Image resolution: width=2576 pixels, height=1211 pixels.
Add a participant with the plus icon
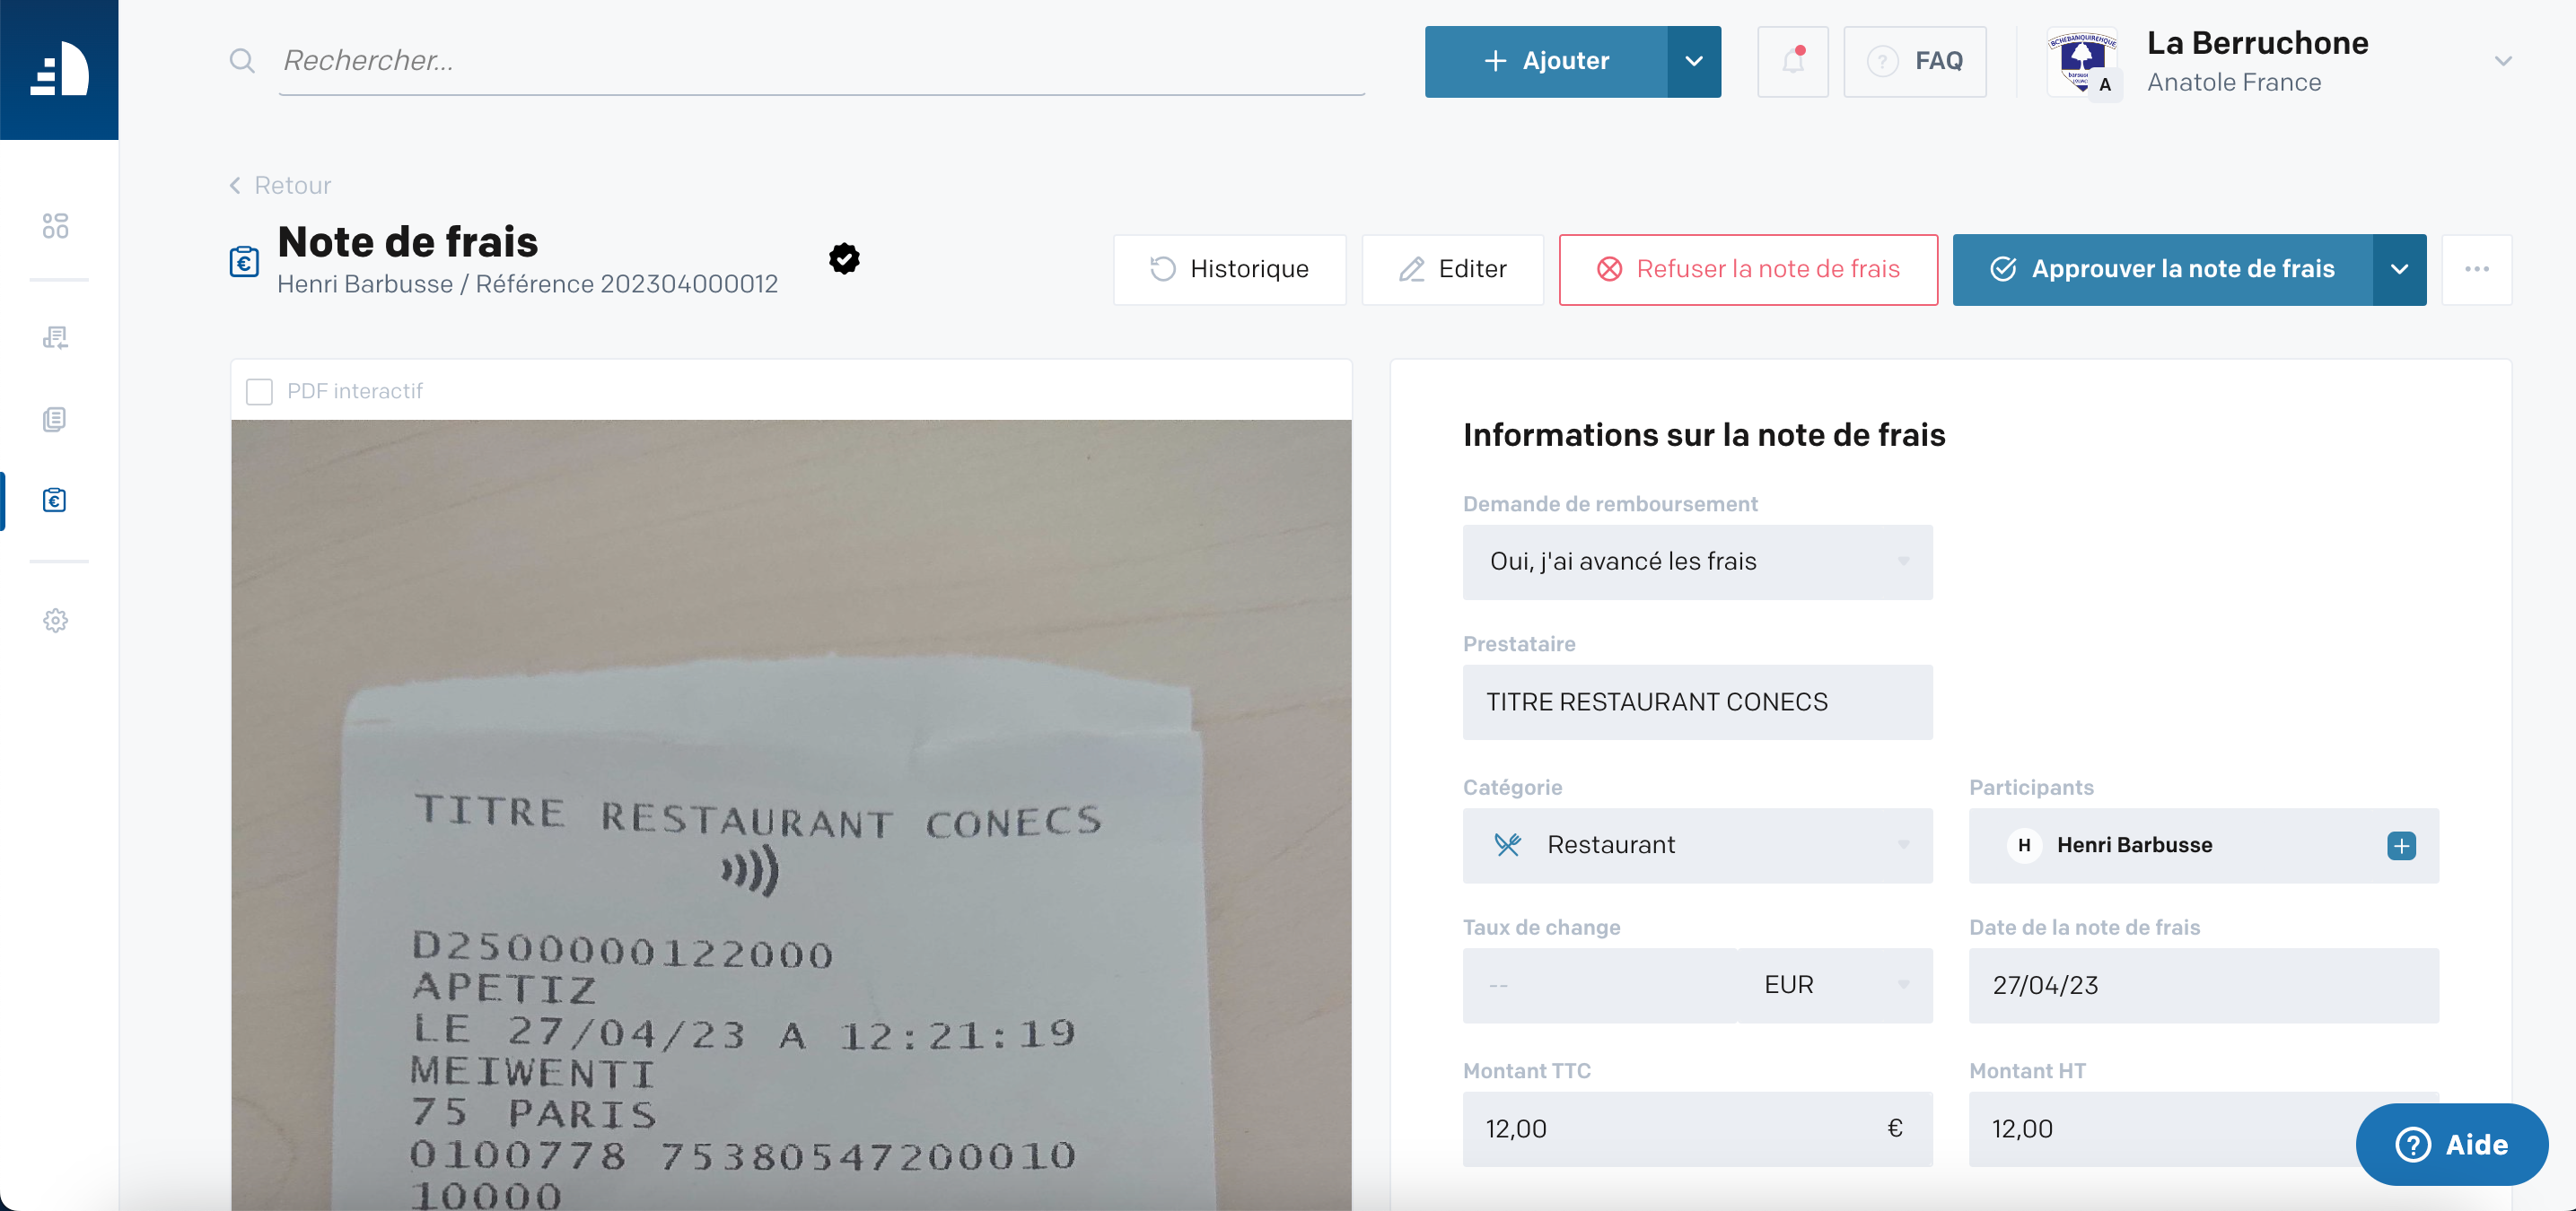[2400, 845]
